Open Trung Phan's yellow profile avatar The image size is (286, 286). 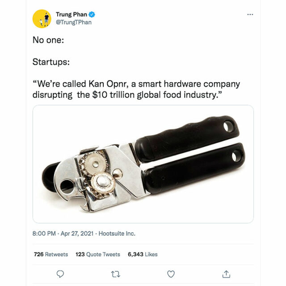tap(42, 19)
